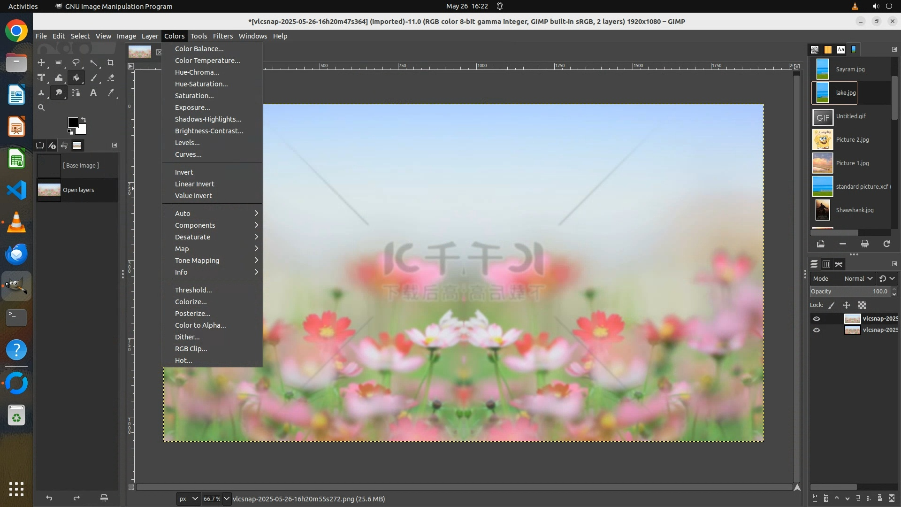Toggle visibility of the bottom vlcsnap layer
Screen dimensions: 901x507
[817, 330]
